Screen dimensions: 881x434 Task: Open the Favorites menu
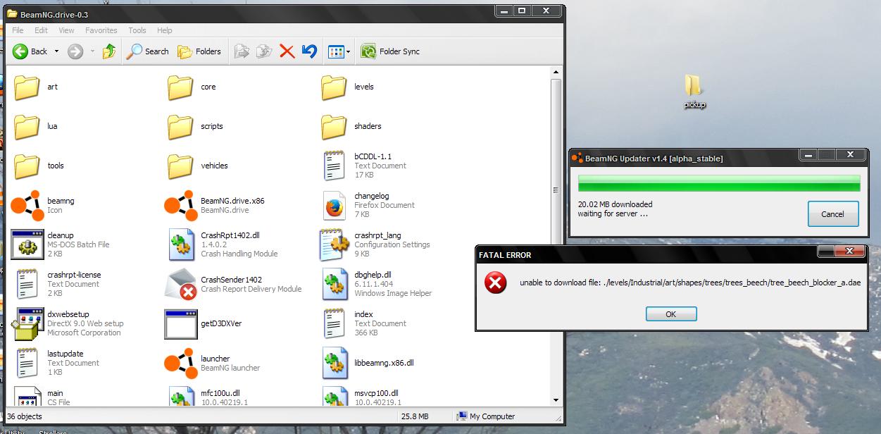pyautogui.click(x=101, y=30)
